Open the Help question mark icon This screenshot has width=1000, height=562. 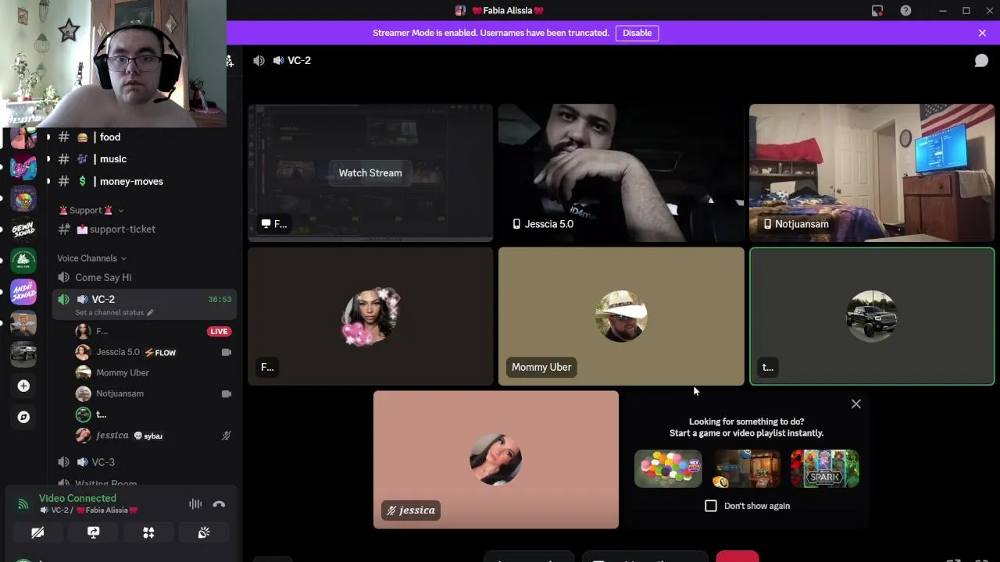905,10
